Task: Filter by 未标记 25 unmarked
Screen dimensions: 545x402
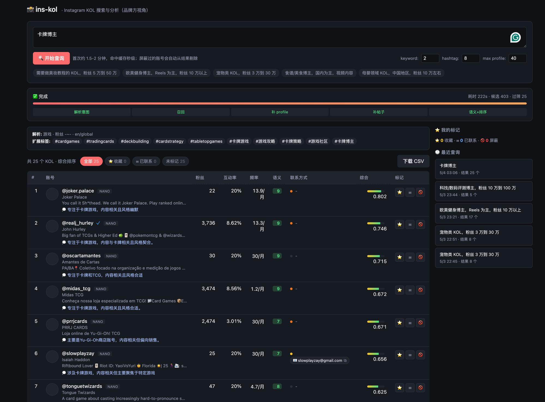Action: click(176, 161)
